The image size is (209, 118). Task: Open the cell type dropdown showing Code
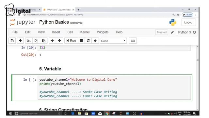click(x=113, y=41)
